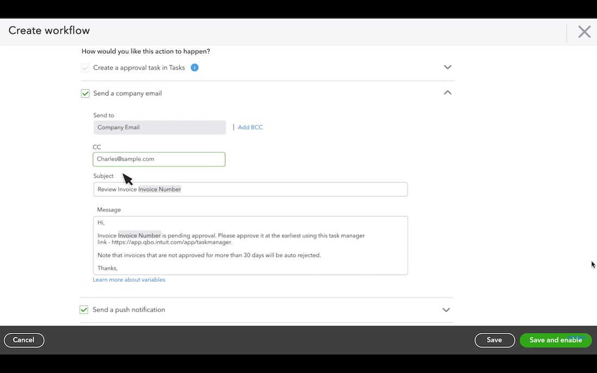Click the Save button
597x373 pixels.
click(x=494, y=340)
